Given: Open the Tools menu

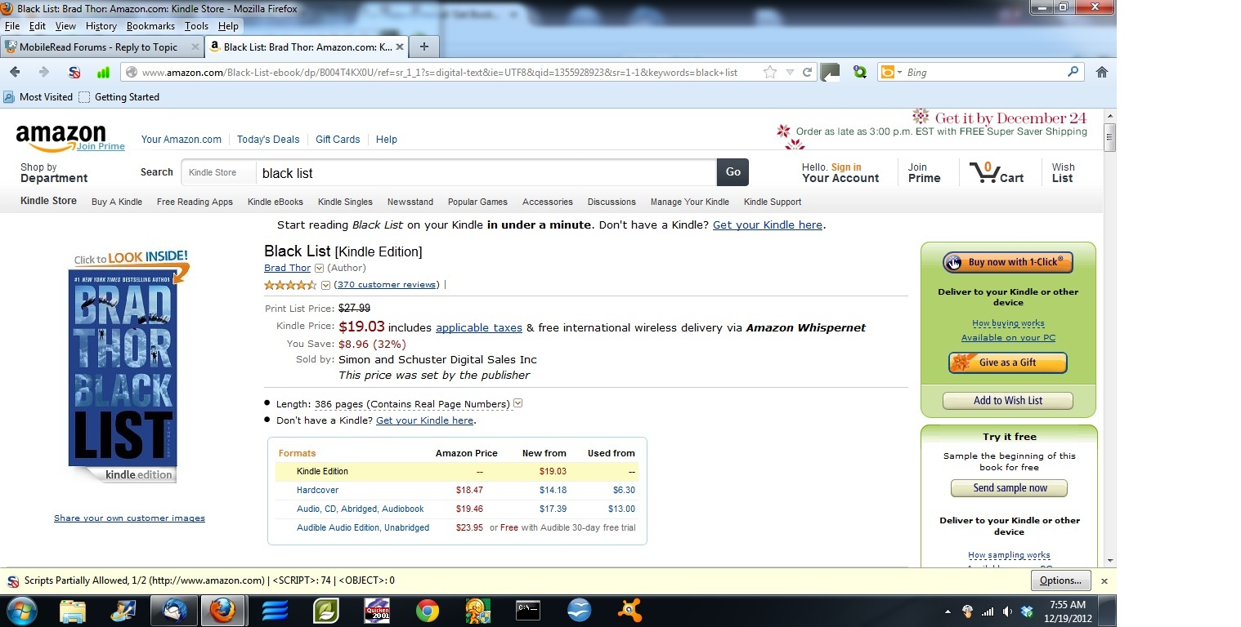Looking at the screenshot, I should click(x=196, y=26).
